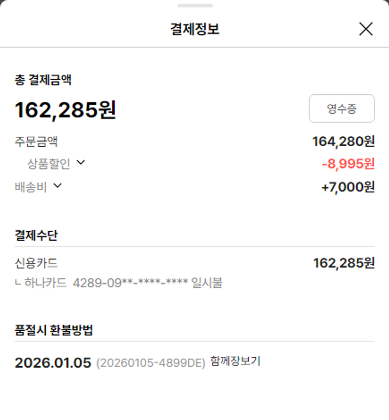Screen dimensions: 389x420
Task: Click the 결제정보 title text
Action: 195,29
